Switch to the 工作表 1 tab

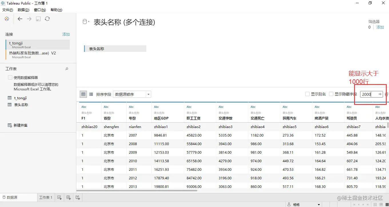(x=45, y=197)
